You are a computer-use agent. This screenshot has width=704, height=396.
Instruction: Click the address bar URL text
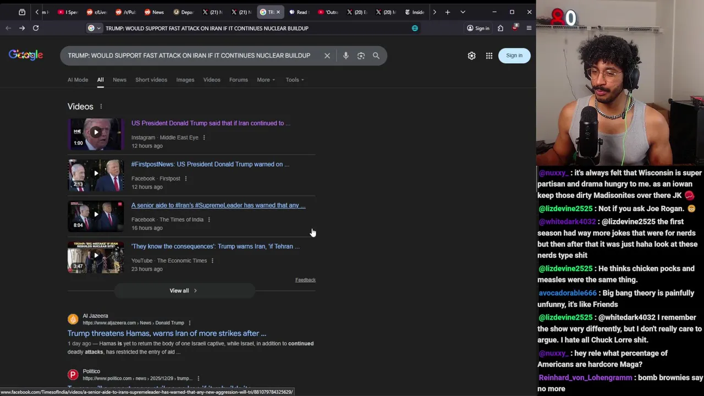(x=207, y=28)
